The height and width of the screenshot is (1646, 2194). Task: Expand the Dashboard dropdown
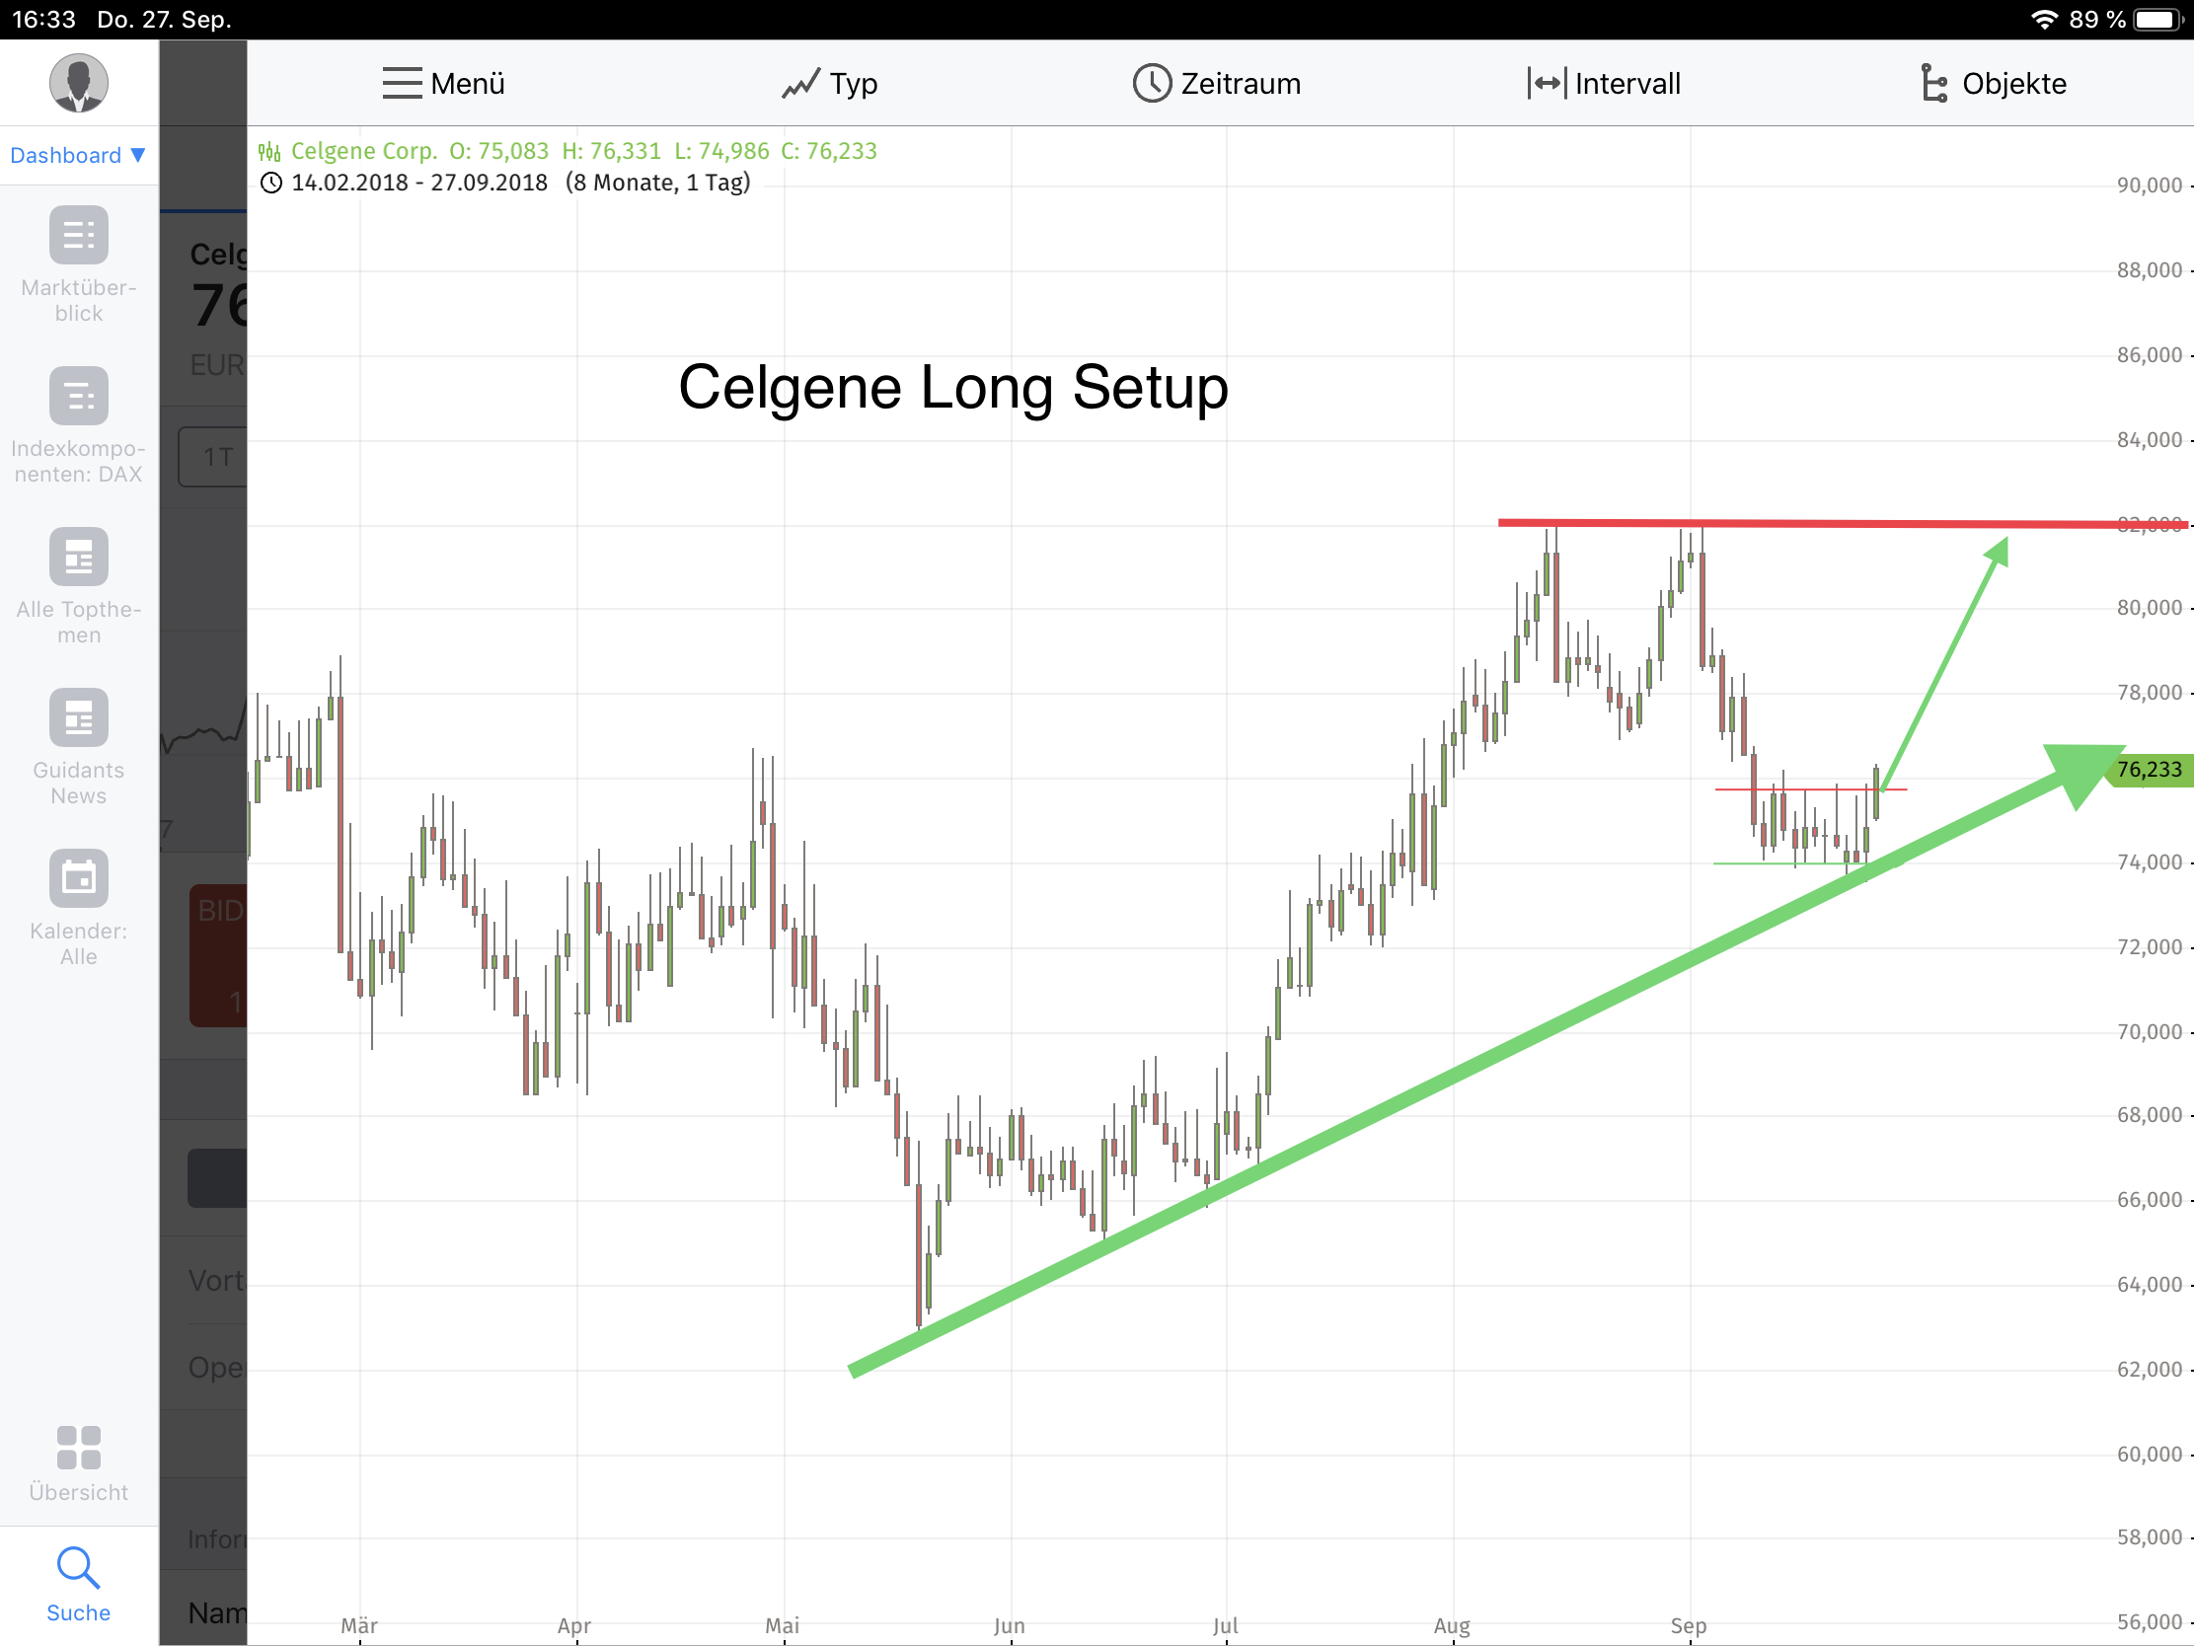point(78,156)
